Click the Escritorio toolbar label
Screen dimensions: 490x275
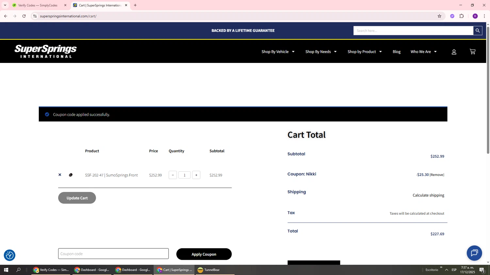[432, 270]
